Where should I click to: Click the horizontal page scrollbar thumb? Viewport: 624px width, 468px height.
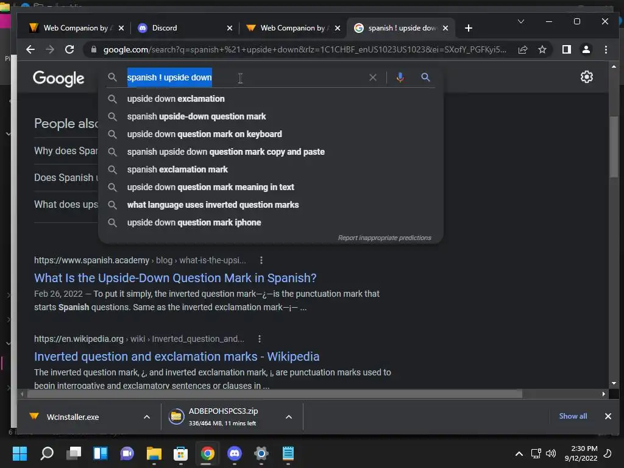(x=275, y=394)
